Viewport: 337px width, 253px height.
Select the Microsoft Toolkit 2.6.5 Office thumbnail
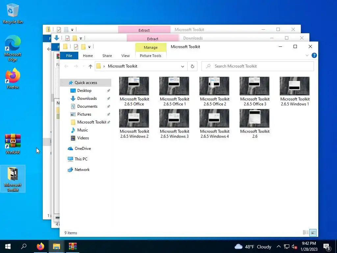[x=134, y=86]
